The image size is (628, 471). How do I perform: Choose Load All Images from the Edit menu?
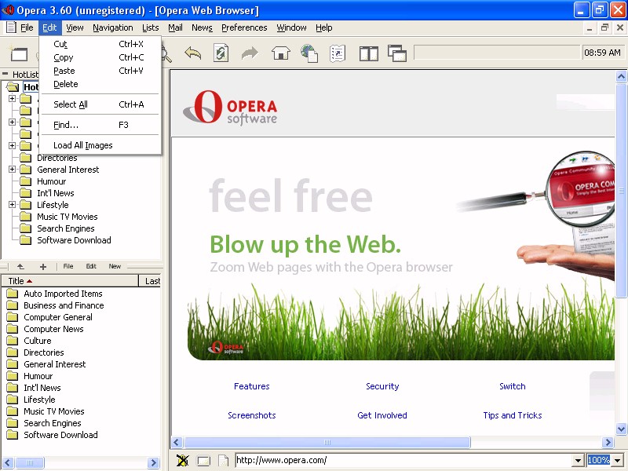100,145
